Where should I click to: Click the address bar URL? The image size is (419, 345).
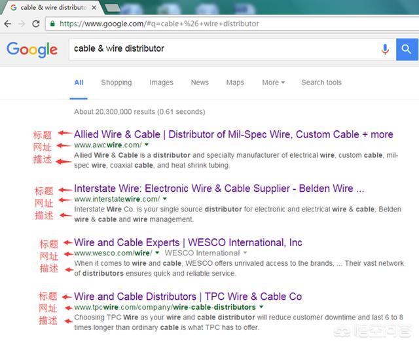(159, 24)
